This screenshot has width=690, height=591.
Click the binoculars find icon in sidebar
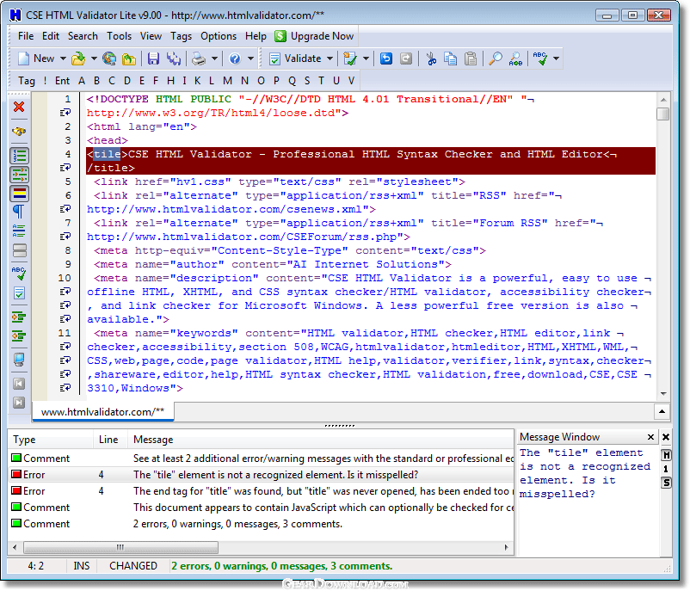coord(19,132)
